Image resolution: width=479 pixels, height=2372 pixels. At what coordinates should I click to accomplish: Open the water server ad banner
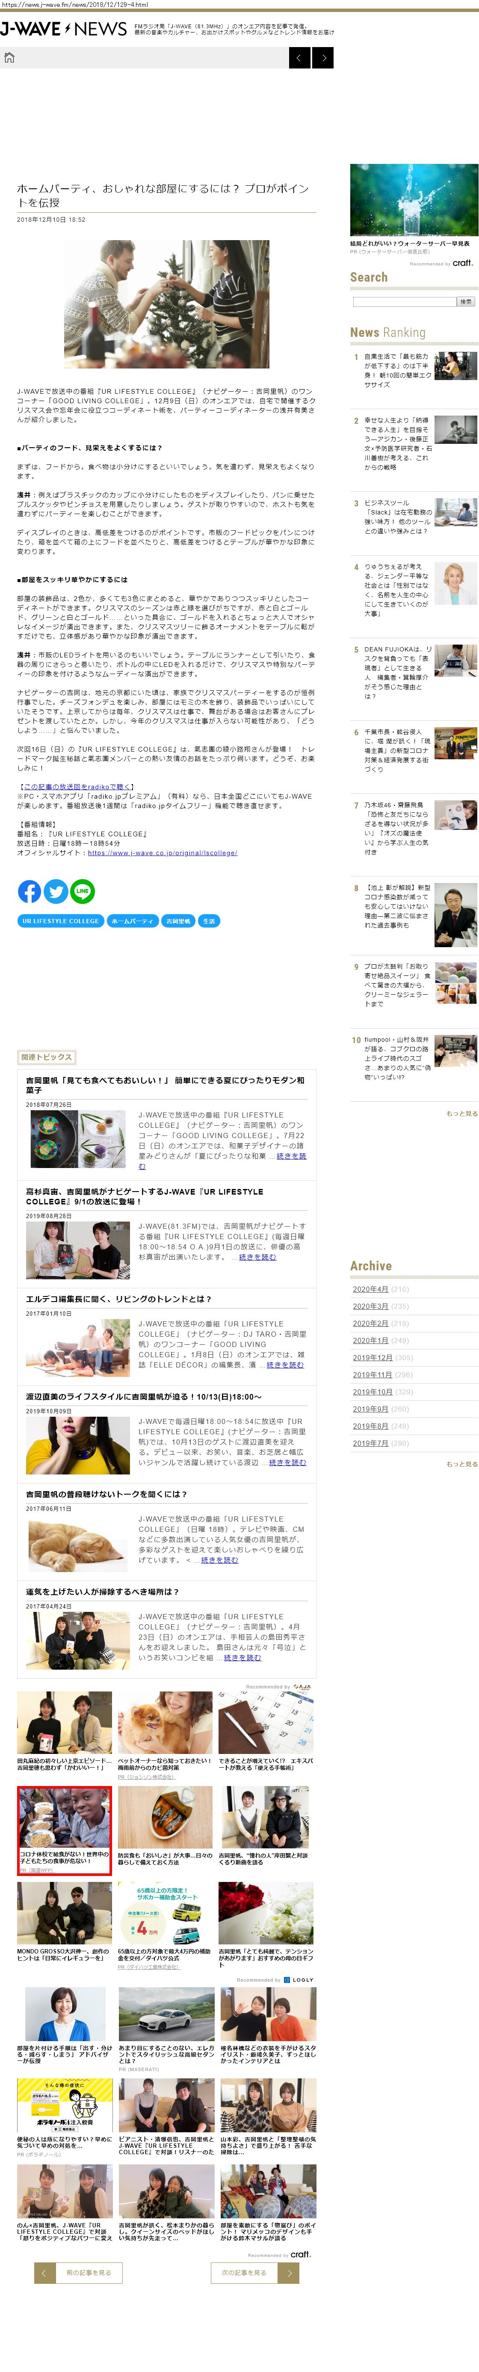414,200
